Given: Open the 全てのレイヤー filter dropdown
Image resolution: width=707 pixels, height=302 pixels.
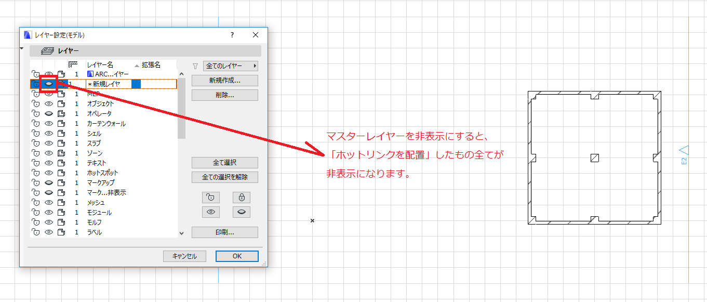Looking at the screenshot, I should [x=231, y=66].
